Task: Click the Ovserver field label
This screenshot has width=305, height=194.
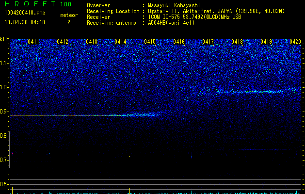Action: click(98, 5)
